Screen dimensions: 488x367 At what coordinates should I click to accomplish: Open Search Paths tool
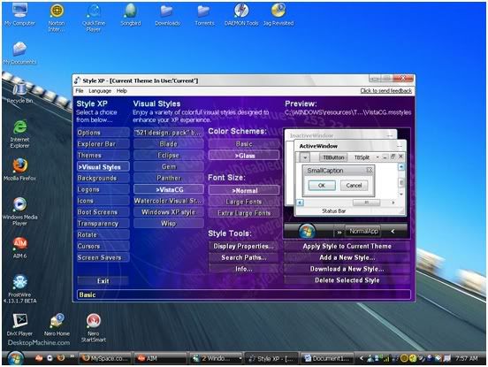click(x=244, y=257)
